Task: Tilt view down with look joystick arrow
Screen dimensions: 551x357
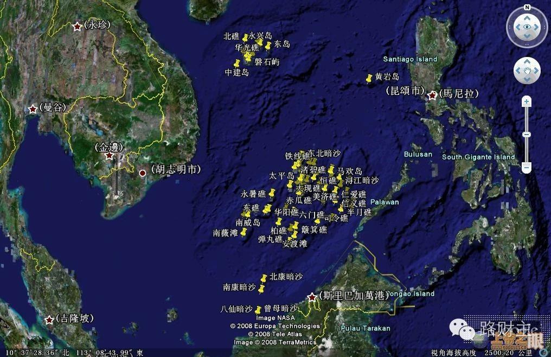Action: click(x=527, y=36)
